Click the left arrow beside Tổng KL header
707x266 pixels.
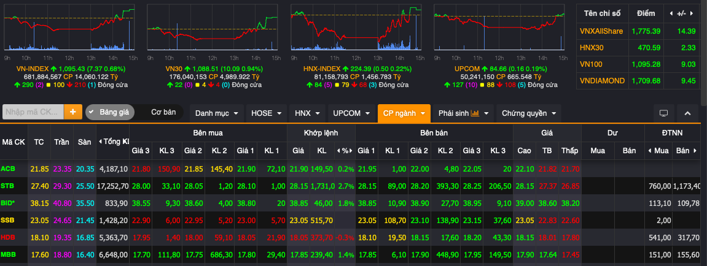pos(100,142)
